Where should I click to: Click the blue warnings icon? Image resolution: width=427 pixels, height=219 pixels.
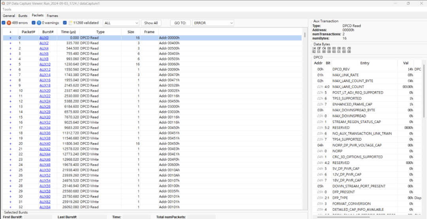coord(39,23)
